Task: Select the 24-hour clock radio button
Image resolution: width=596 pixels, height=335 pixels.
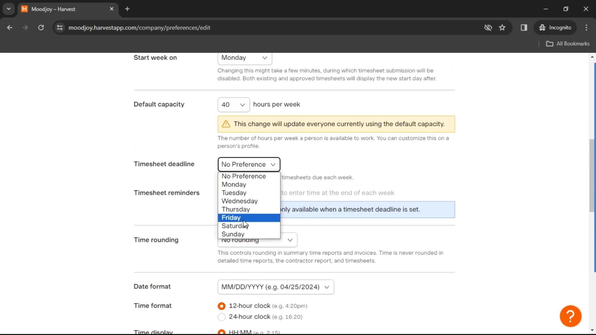Action: click(221, 317)
